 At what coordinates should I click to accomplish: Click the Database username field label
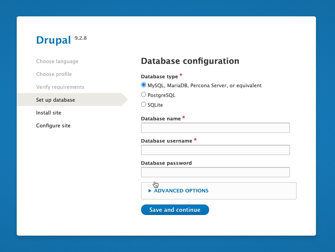coord(166,141)
